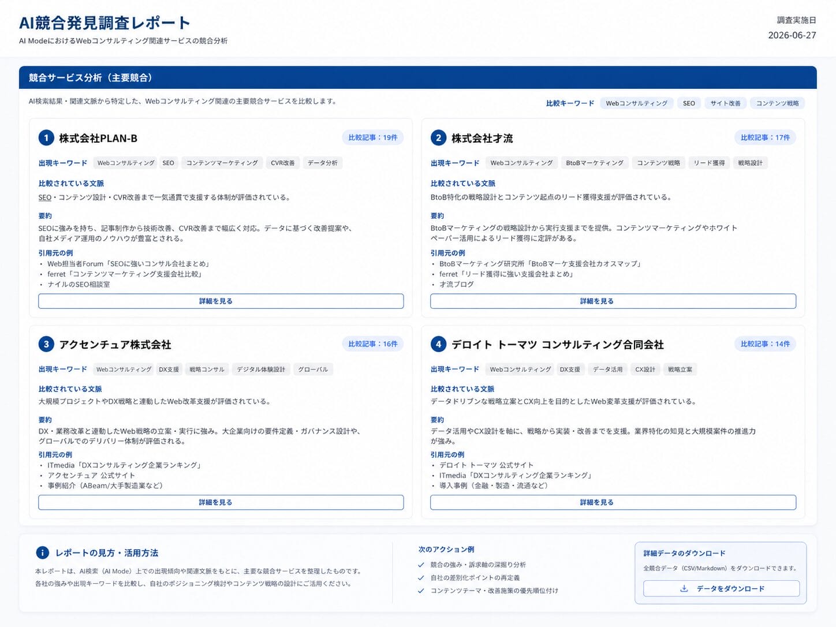
Task: Click the 比較記事：17件 badge
Action: [x=765, y=137]
